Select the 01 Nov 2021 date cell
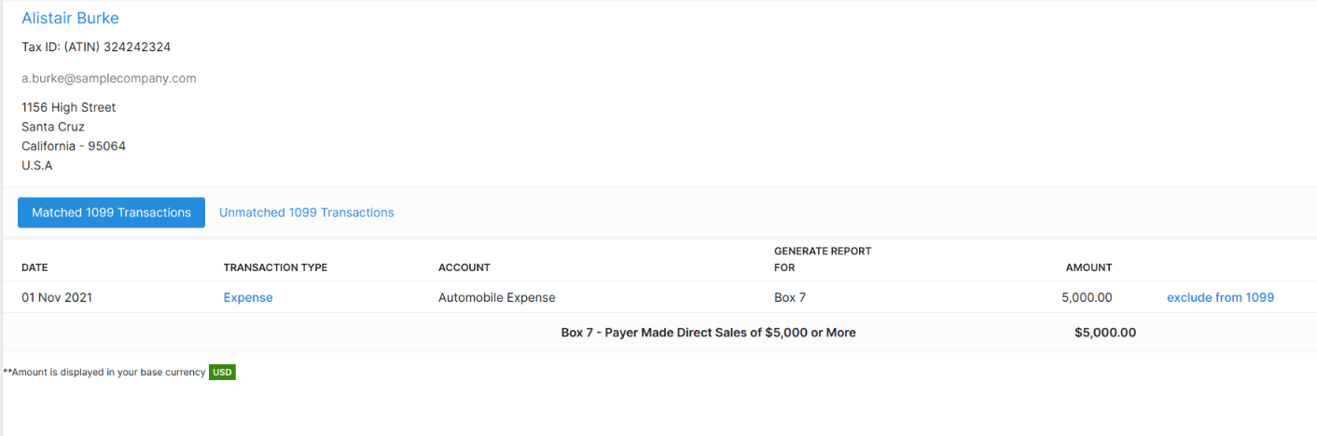The height and width of the screenshot is (436, 1317). click(57, 297)
